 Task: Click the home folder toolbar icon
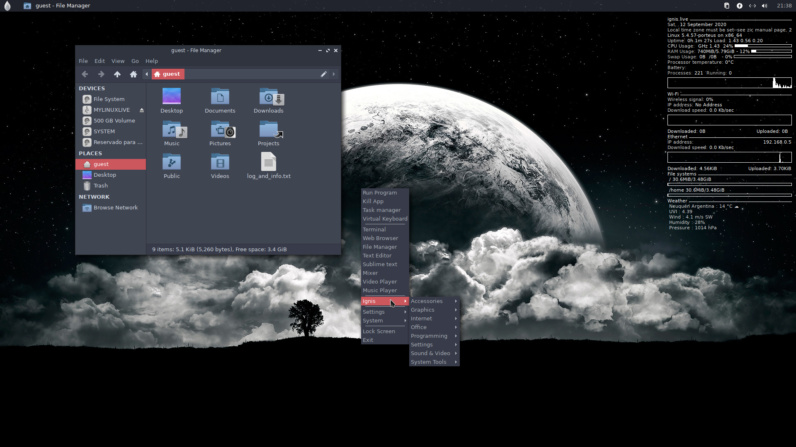(133, 74)
